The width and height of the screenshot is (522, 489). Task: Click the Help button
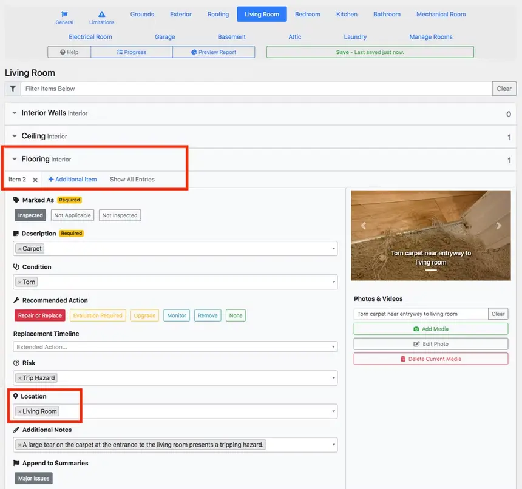point(69,52)
